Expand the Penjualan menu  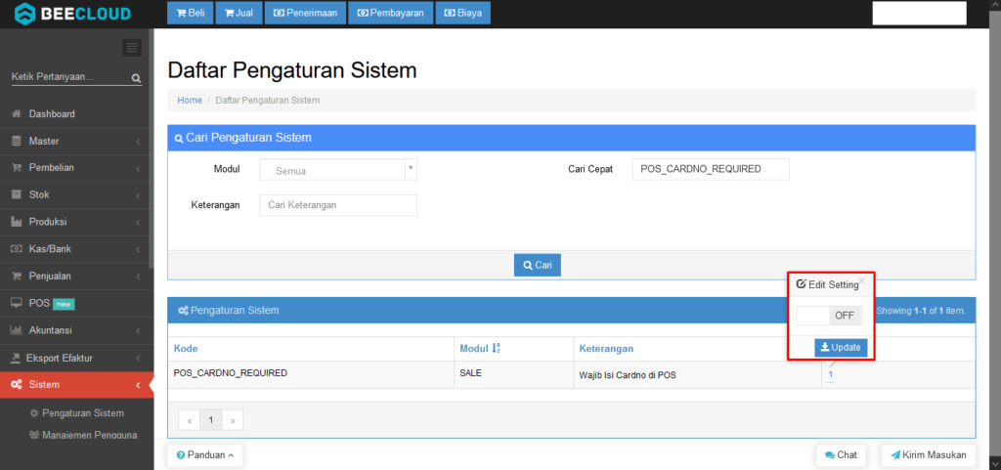76,277
